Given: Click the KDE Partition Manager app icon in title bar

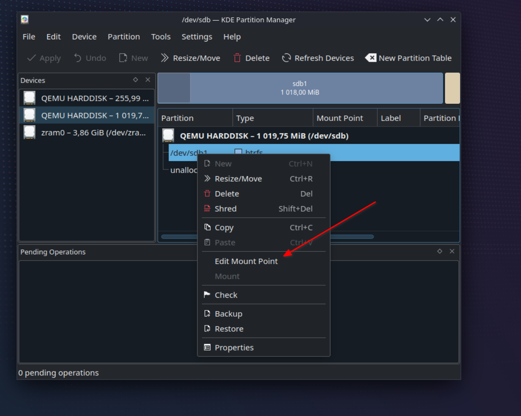Looking at the screenshot, I should point(25,19).
